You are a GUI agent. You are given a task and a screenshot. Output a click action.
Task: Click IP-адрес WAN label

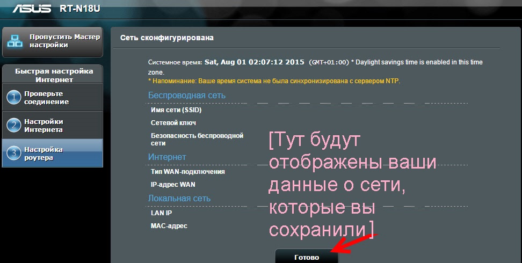pos(173,185)
